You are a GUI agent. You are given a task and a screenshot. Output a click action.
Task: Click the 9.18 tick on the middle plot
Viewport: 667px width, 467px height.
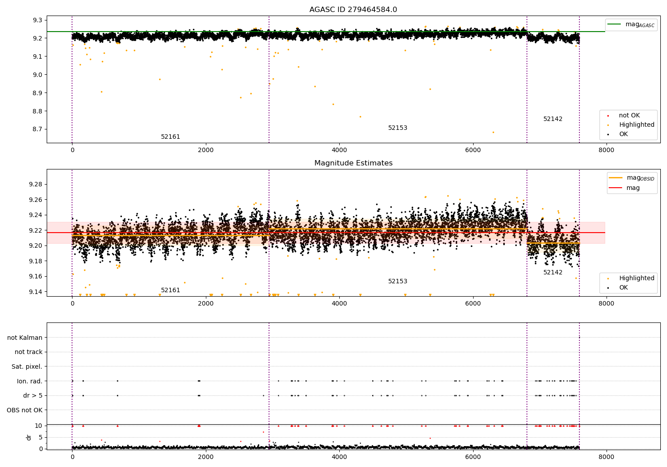click(36, 261)
